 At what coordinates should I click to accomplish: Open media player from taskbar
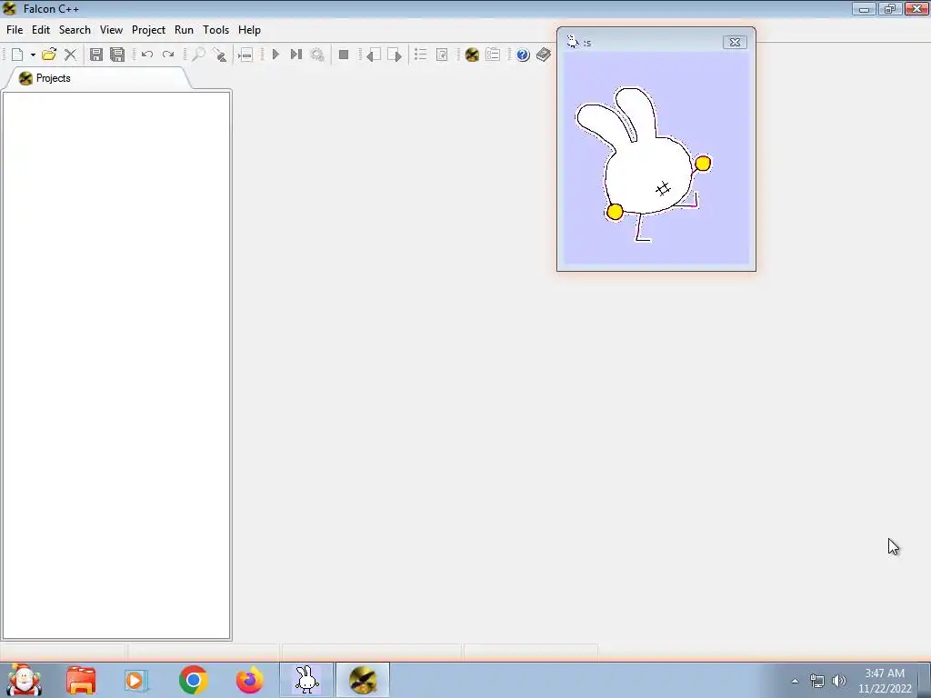point(135,680)
